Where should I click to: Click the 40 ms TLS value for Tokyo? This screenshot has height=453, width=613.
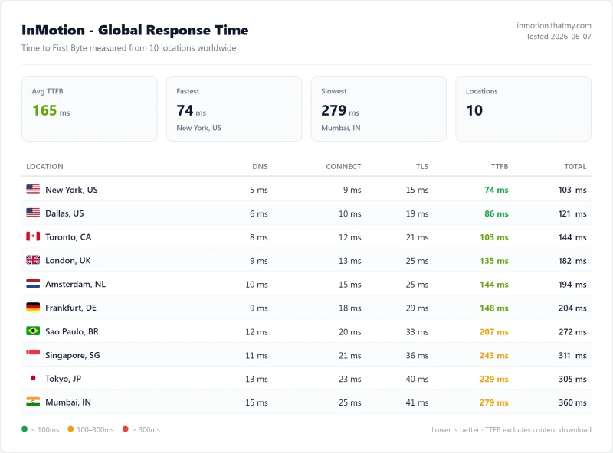coord(417,379)
